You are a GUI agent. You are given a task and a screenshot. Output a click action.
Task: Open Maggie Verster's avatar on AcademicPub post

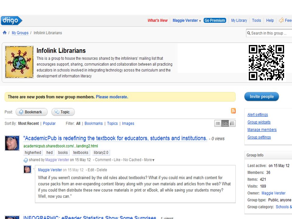pos(12,143)
